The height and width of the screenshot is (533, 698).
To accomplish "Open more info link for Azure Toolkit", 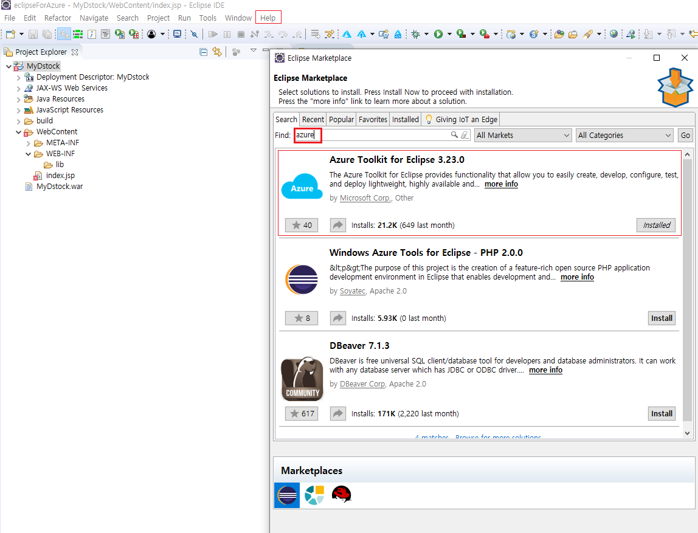I will tap(501, 184).
